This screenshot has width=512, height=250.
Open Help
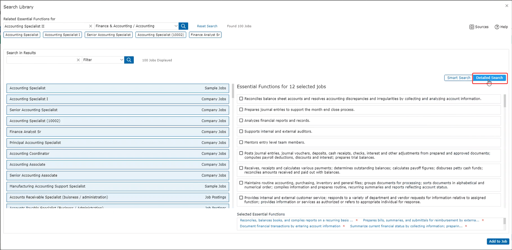(501, 27)
